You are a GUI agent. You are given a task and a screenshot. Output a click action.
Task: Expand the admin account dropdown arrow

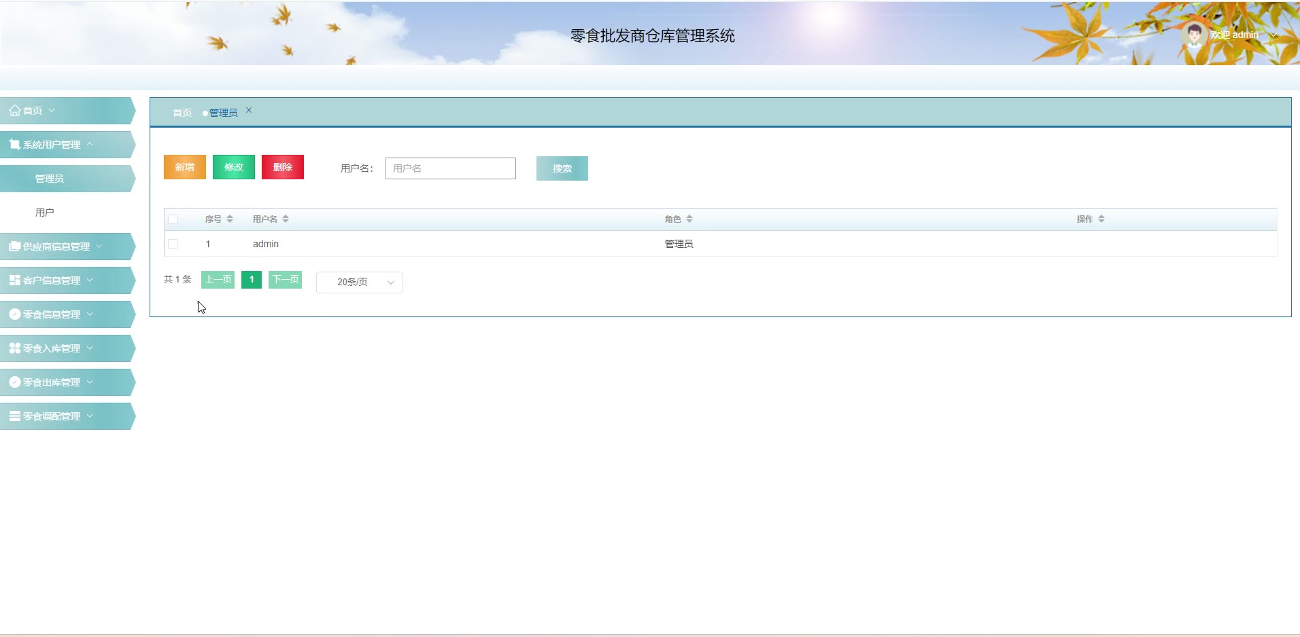[x=1273, y=35]
